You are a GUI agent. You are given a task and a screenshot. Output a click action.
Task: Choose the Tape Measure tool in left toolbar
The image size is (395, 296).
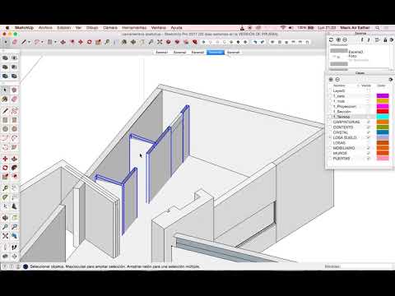click(5, 188)
